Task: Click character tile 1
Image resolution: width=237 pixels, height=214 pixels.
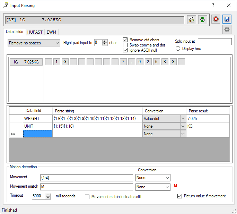Action: [56, 62]
